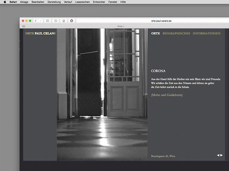Screen dimensions: 229x171
Task: Click the previous-place left arrow
Action: click(218, 155)
